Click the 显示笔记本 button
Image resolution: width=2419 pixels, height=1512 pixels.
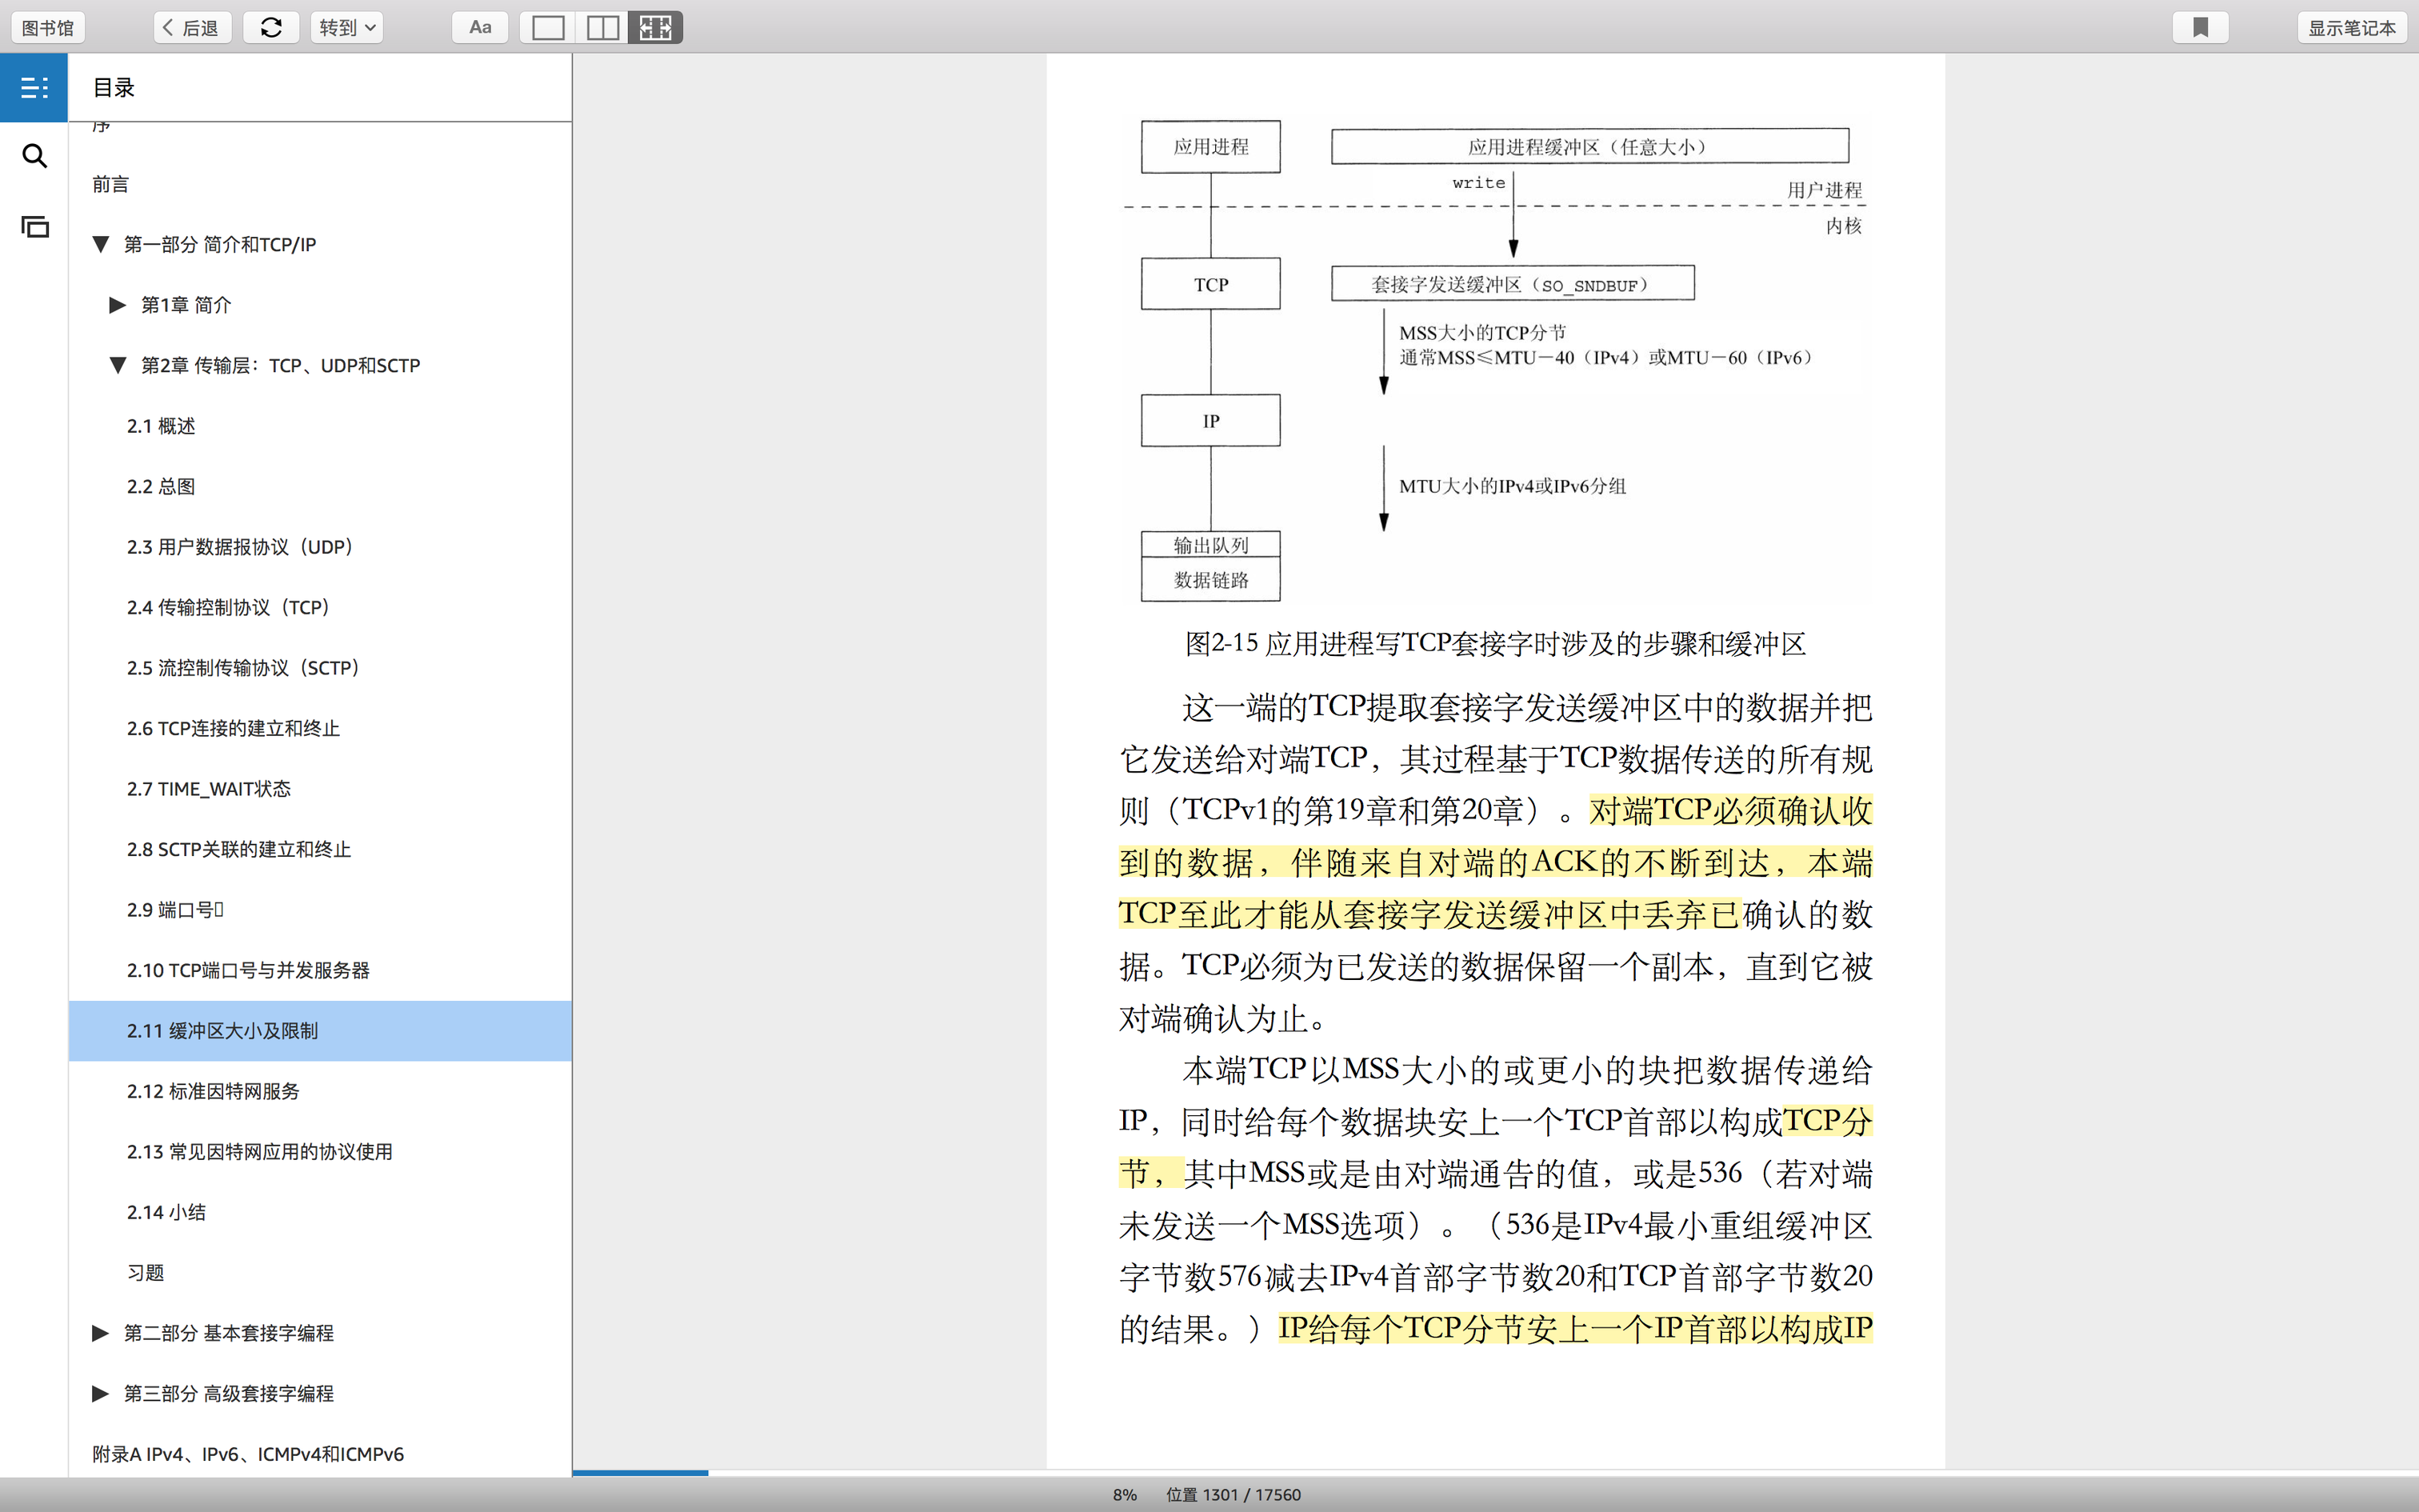tap(2351, 27)
